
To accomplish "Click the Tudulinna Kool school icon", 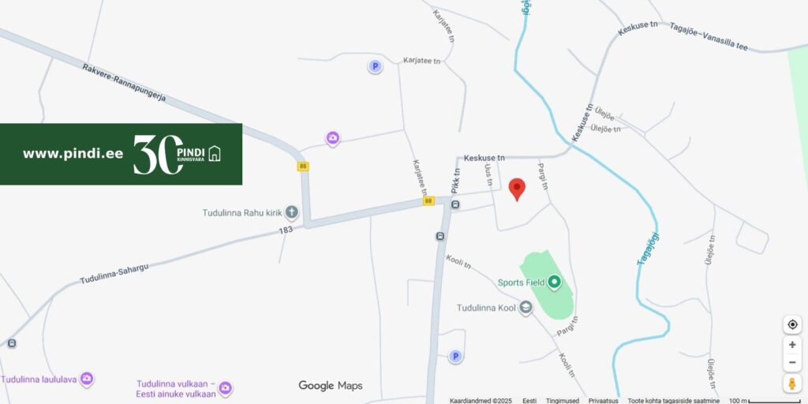I will 526,309.
